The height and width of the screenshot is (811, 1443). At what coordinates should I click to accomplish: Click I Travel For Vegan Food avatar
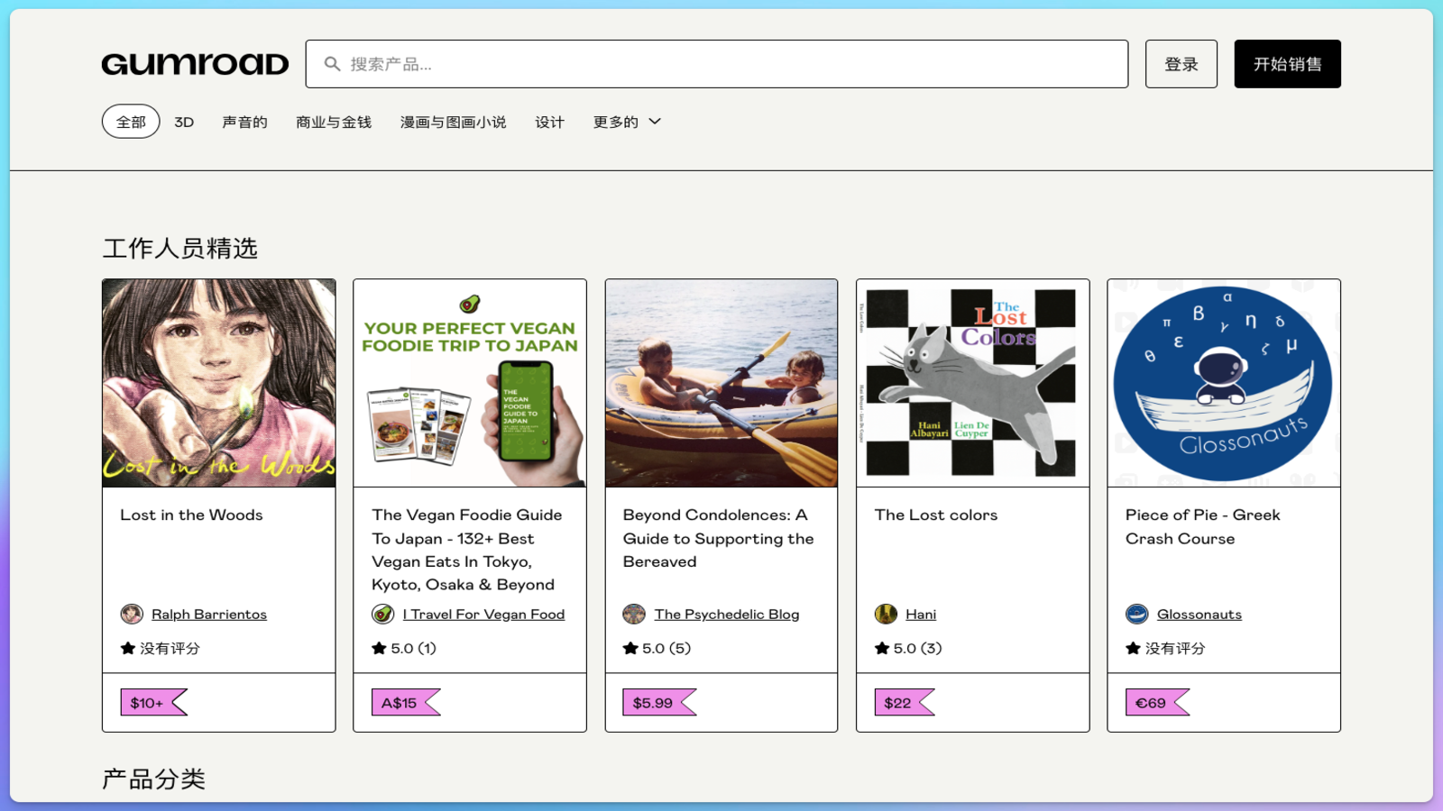(x=382, y=615)
